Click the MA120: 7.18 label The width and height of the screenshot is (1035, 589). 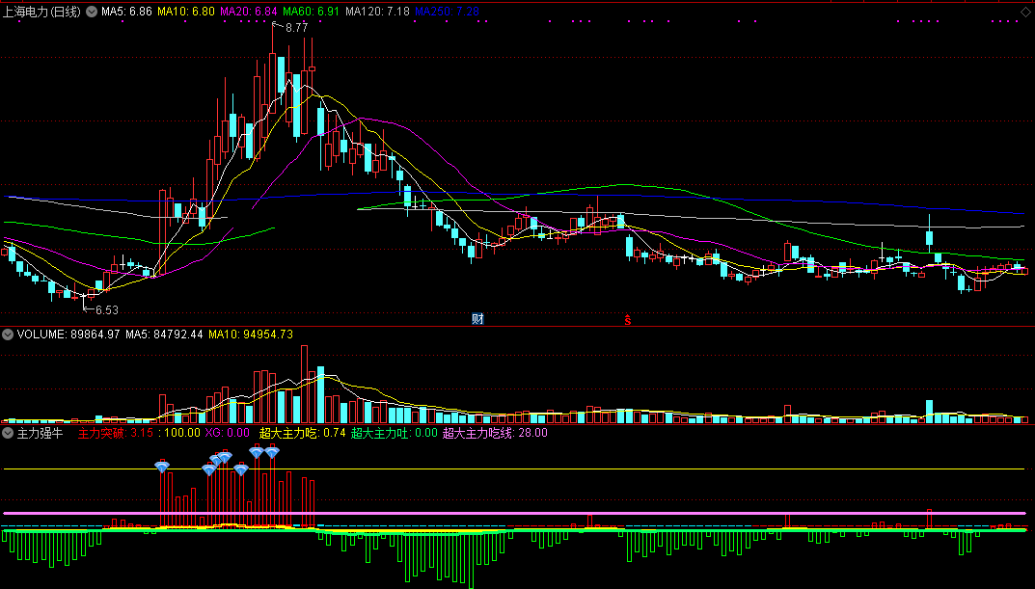(377, 12)
